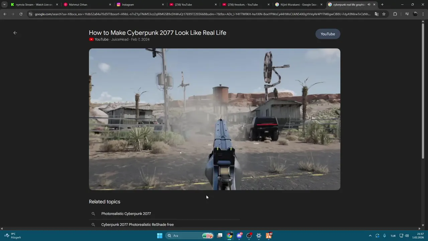The width and height of the screenshot is (428, 241).
Task: Open the Settings gear app on taskbar
Action: point(258,236)
